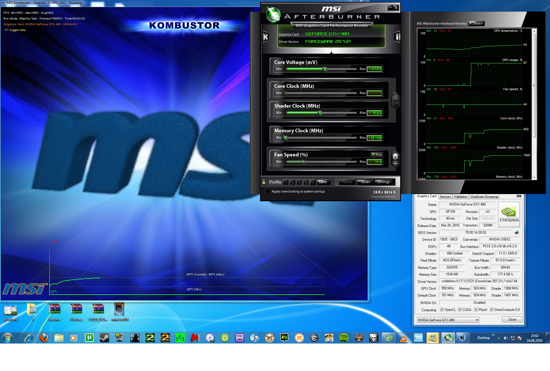Open Spotify from the taskbar
This screenshot has height=371, width=550.
coord(344,338)
